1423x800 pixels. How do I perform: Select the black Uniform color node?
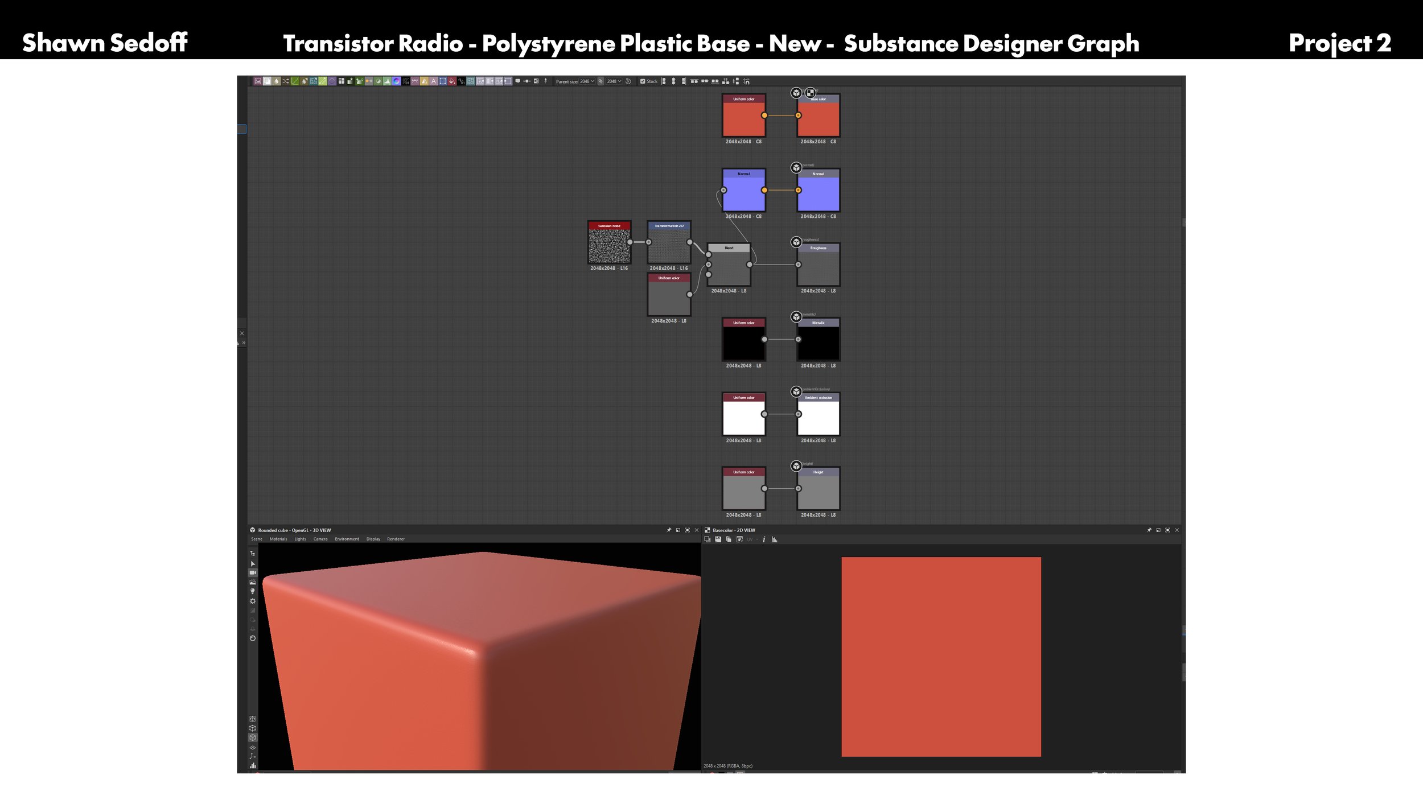tap(744, 340)
